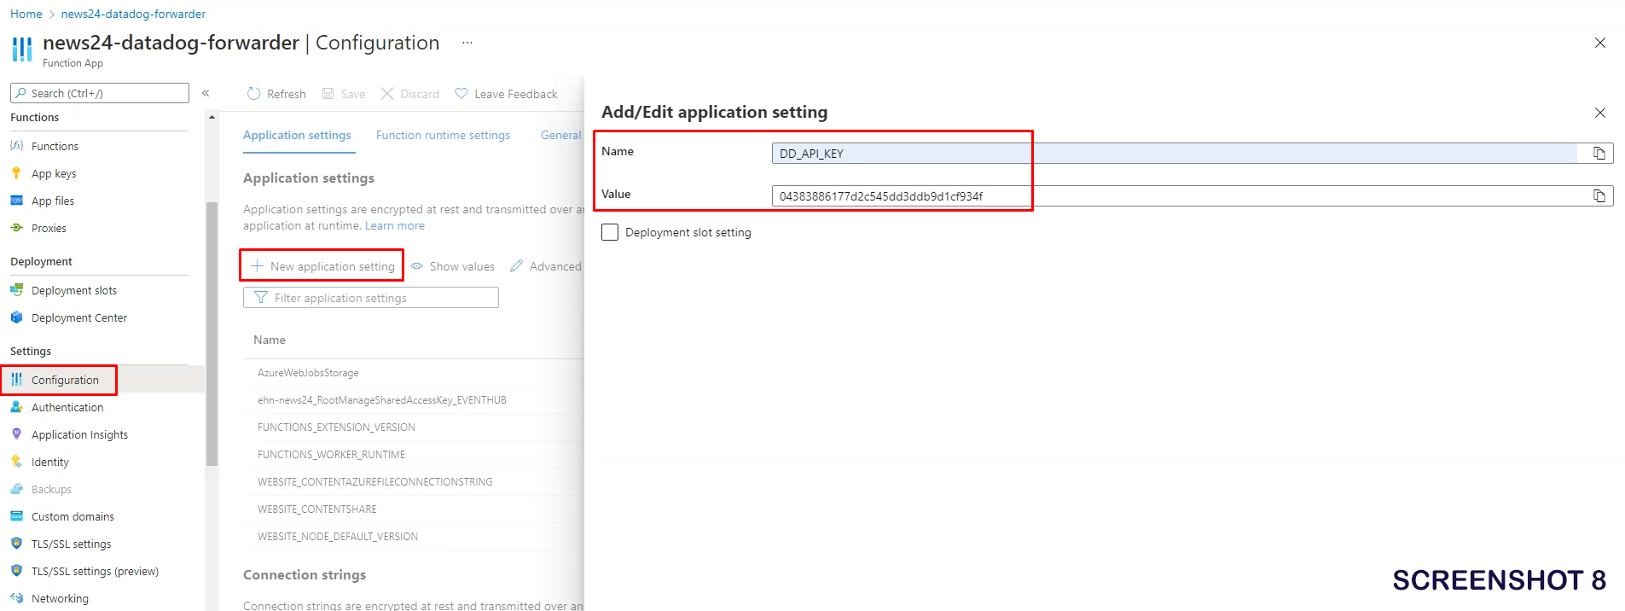Open Deployment Center from sidebar
This screenshot has width=1625, height=611.
(78, 318)
